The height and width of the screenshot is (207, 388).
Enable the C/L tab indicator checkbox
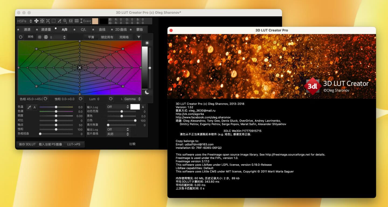(74, 29)
